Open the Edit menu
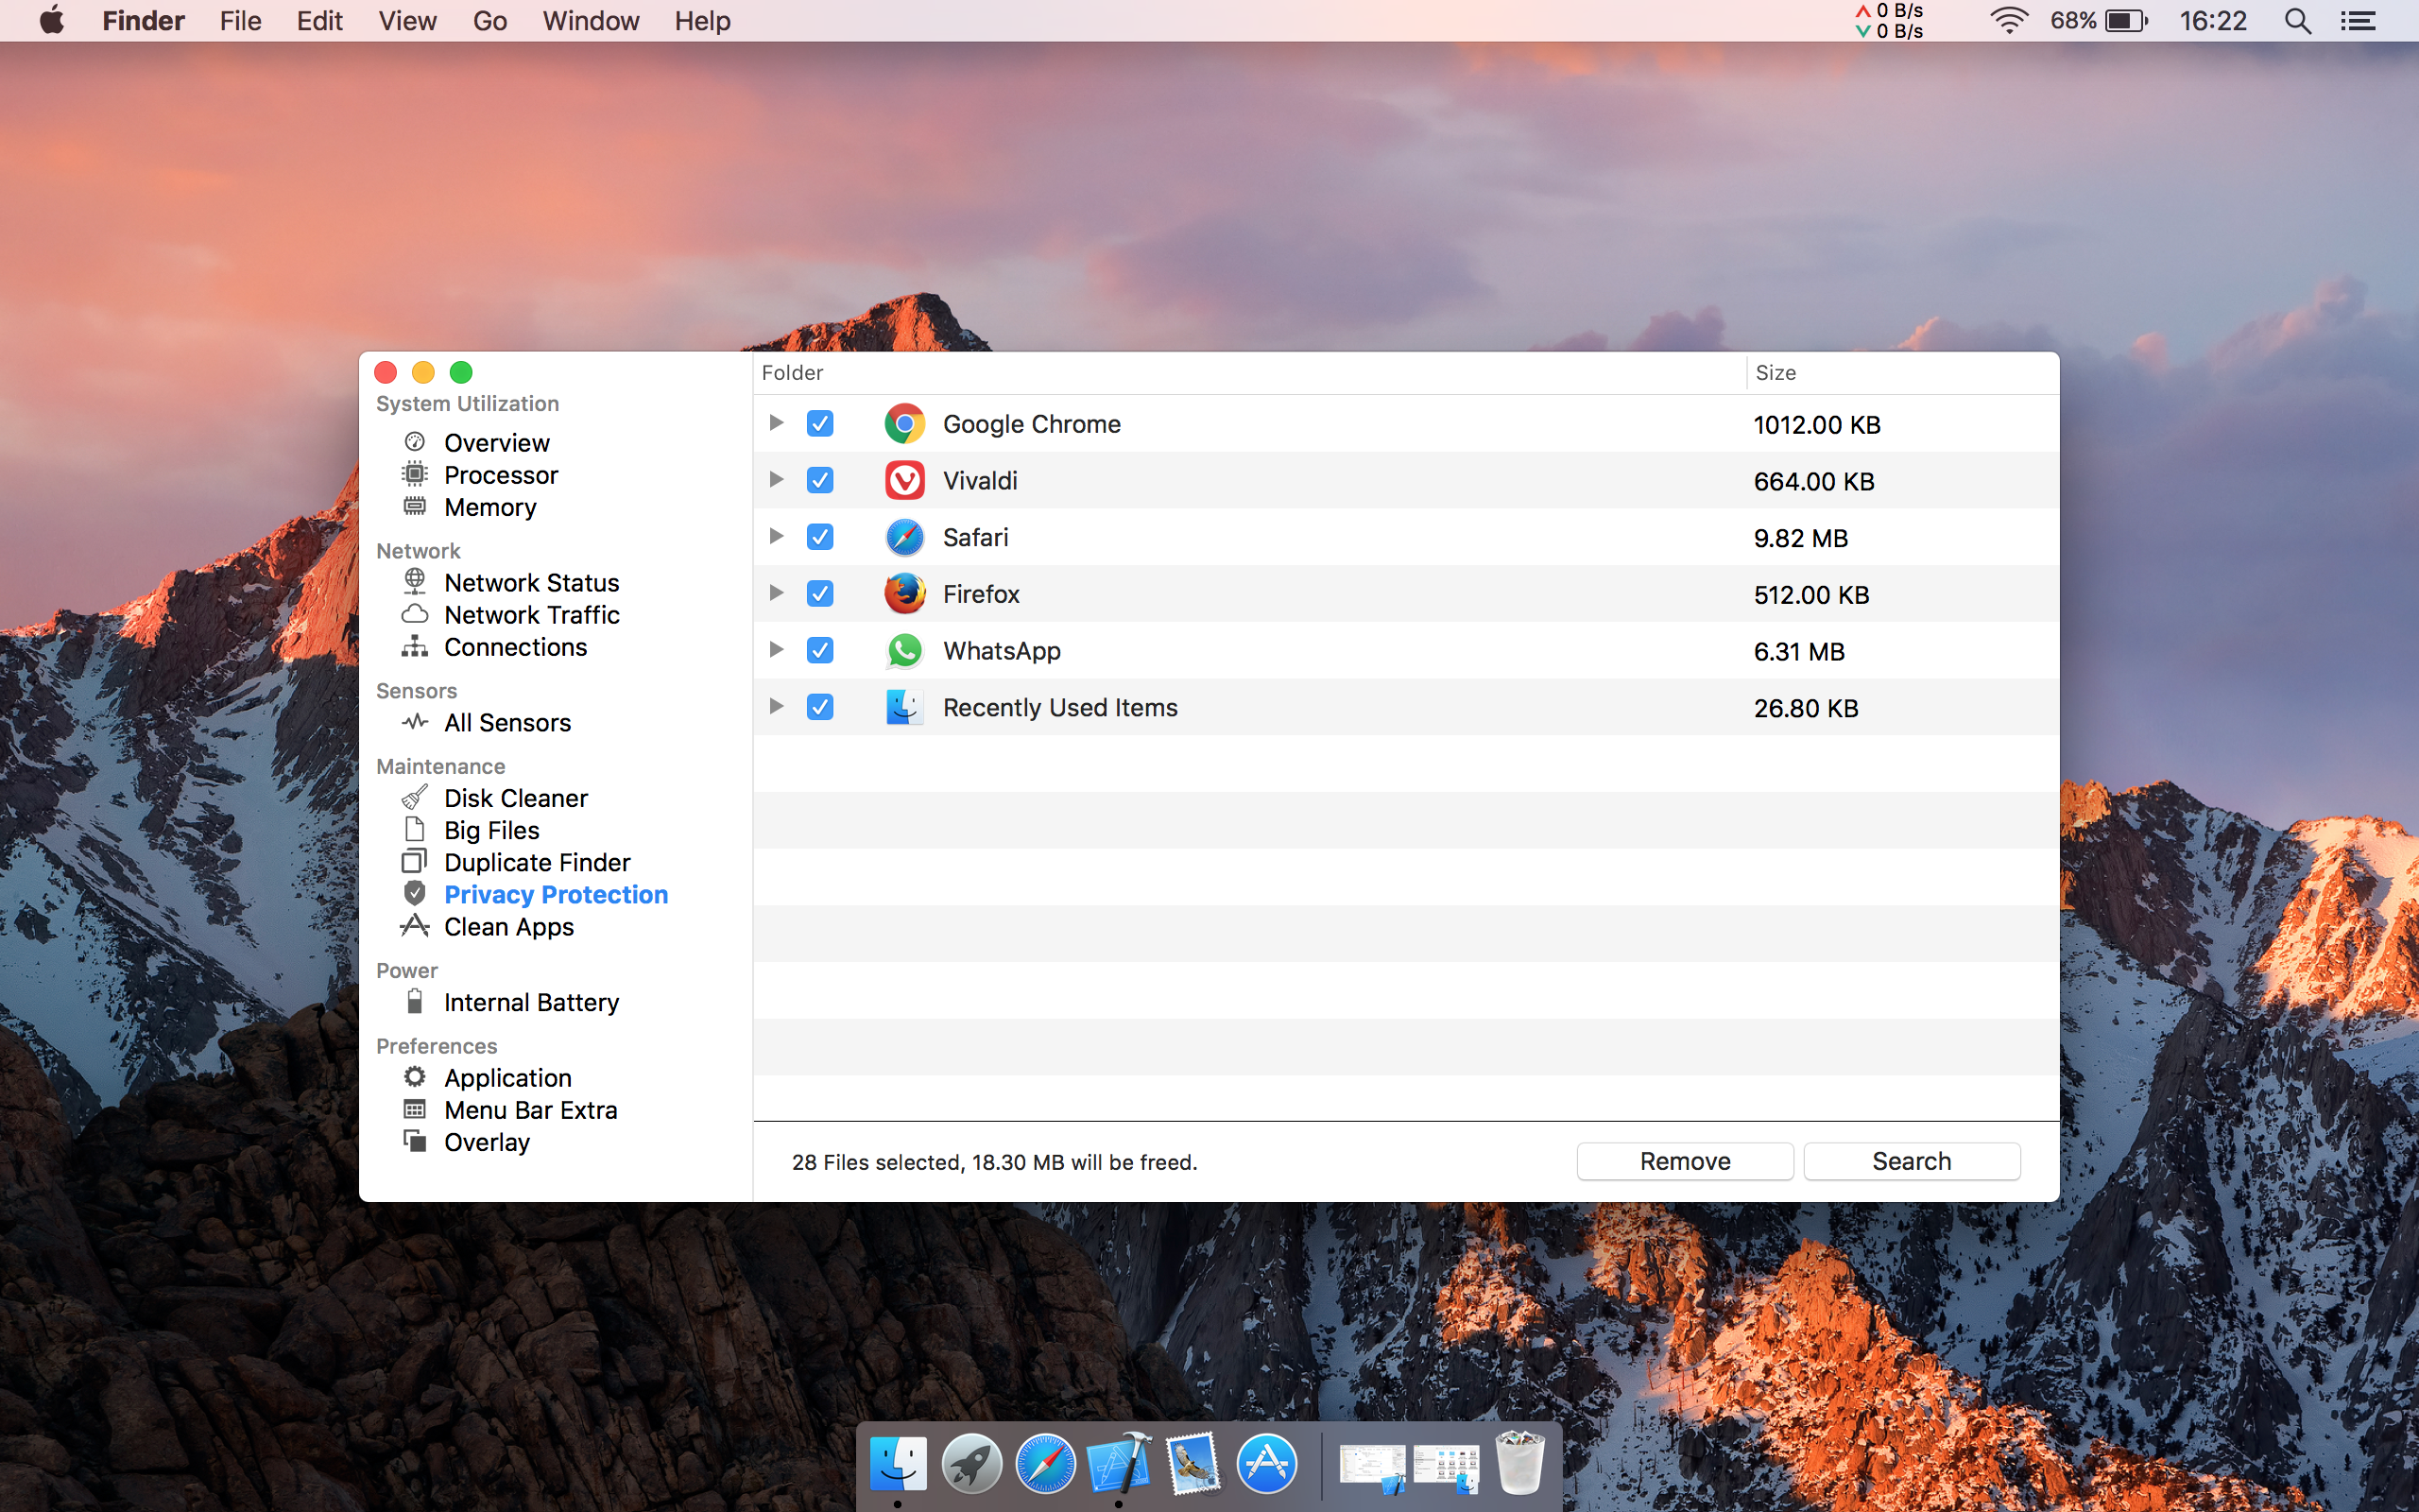This screenshot has height=1512, width=2419. tap(320, 21)
